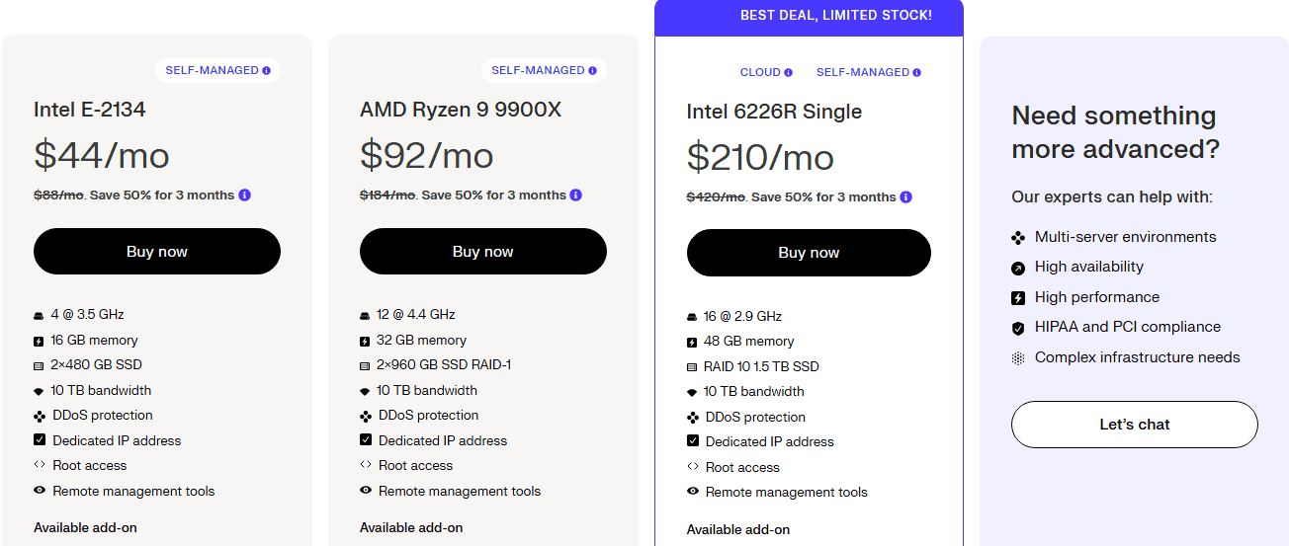Click info icon next to $420/mo savings text
The image size is (1289, 546).
[x=906, y=197]
